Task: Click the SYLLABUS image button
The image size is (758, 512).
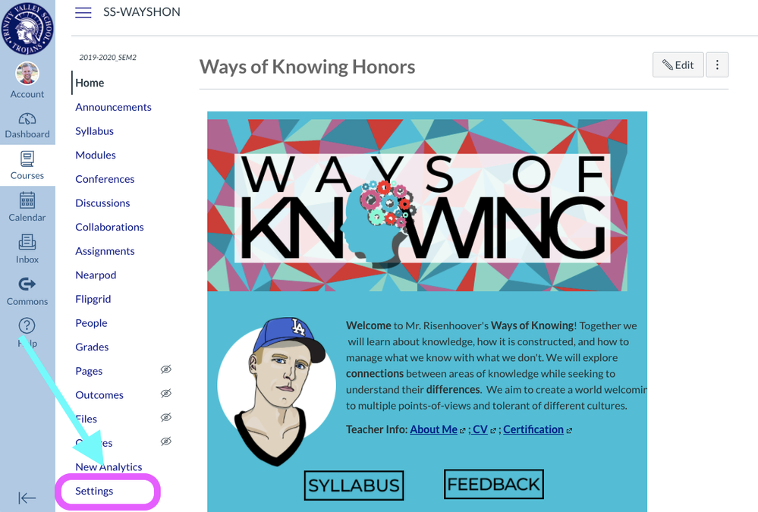Action: click(354, 485)
